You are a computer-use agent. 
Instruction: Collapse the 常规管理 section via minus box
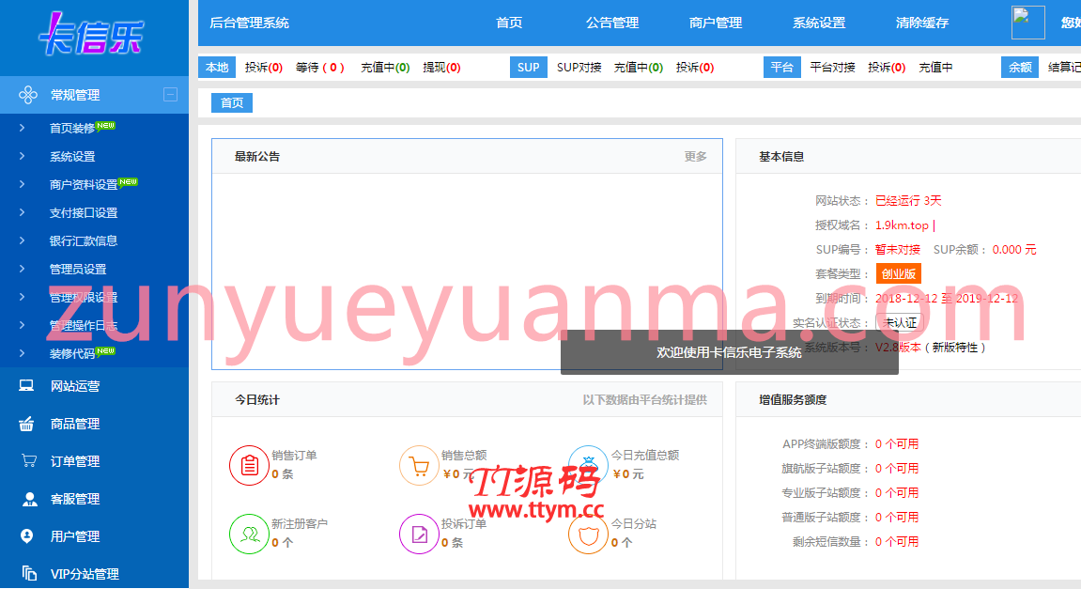pos(170,95)
